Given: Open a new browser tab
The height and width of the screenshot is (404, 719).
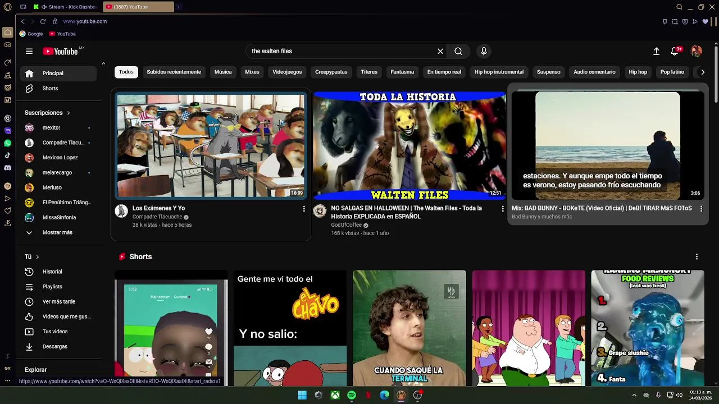Looking at the screenshot, I should [x=179, y=7].
